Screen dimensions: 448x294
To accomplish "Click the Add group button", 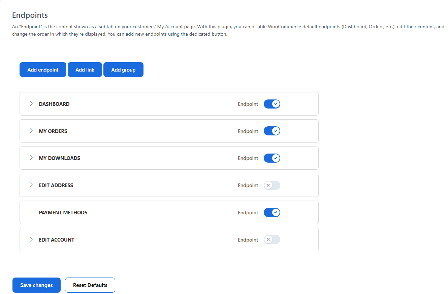I will point(123,70).
